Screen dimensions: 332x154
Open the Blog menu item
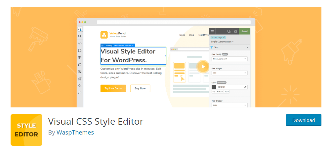tap(191, 35)
